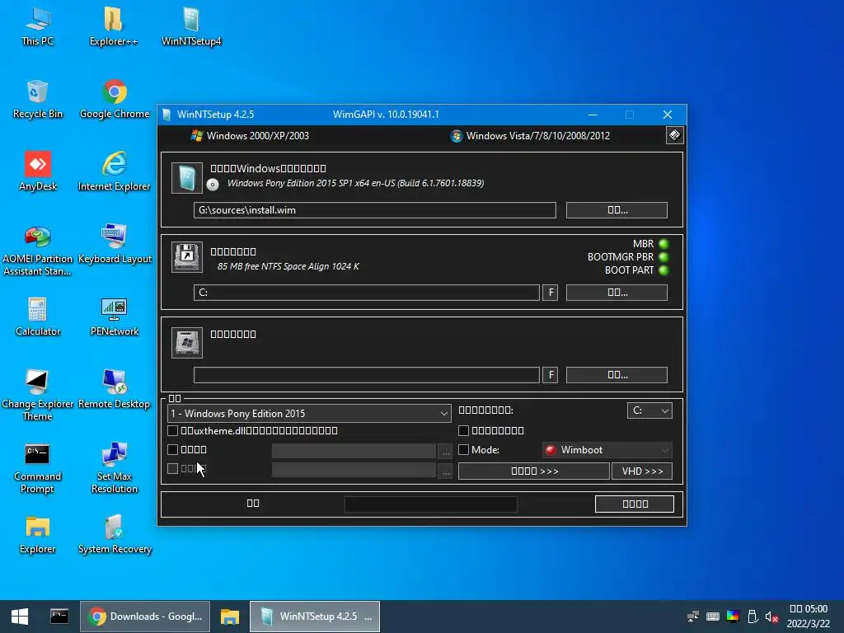Click browse button for installation drive
Screen dimensions: 844x633
(x=617, y=375)
